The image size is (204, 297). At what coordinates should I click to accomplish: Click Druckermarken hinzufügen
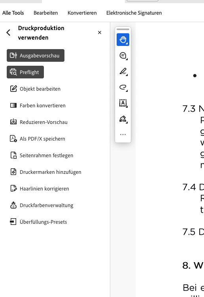pyautogui.click(x=45, y=172)
